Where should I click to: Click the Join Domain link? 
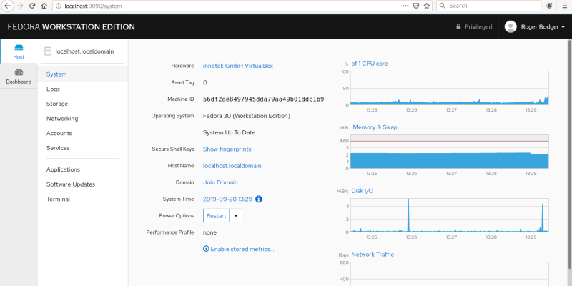click(220, 182)
